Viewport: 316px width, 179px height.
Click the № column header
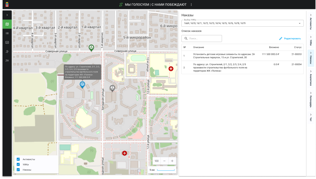tap(185, 47)
